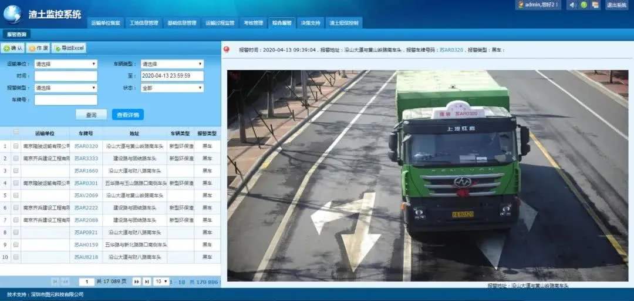Click the 查看详情 view details button

click(127, 115)
